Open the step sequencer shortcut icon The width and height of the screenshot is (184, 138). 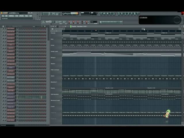[104, 14]
